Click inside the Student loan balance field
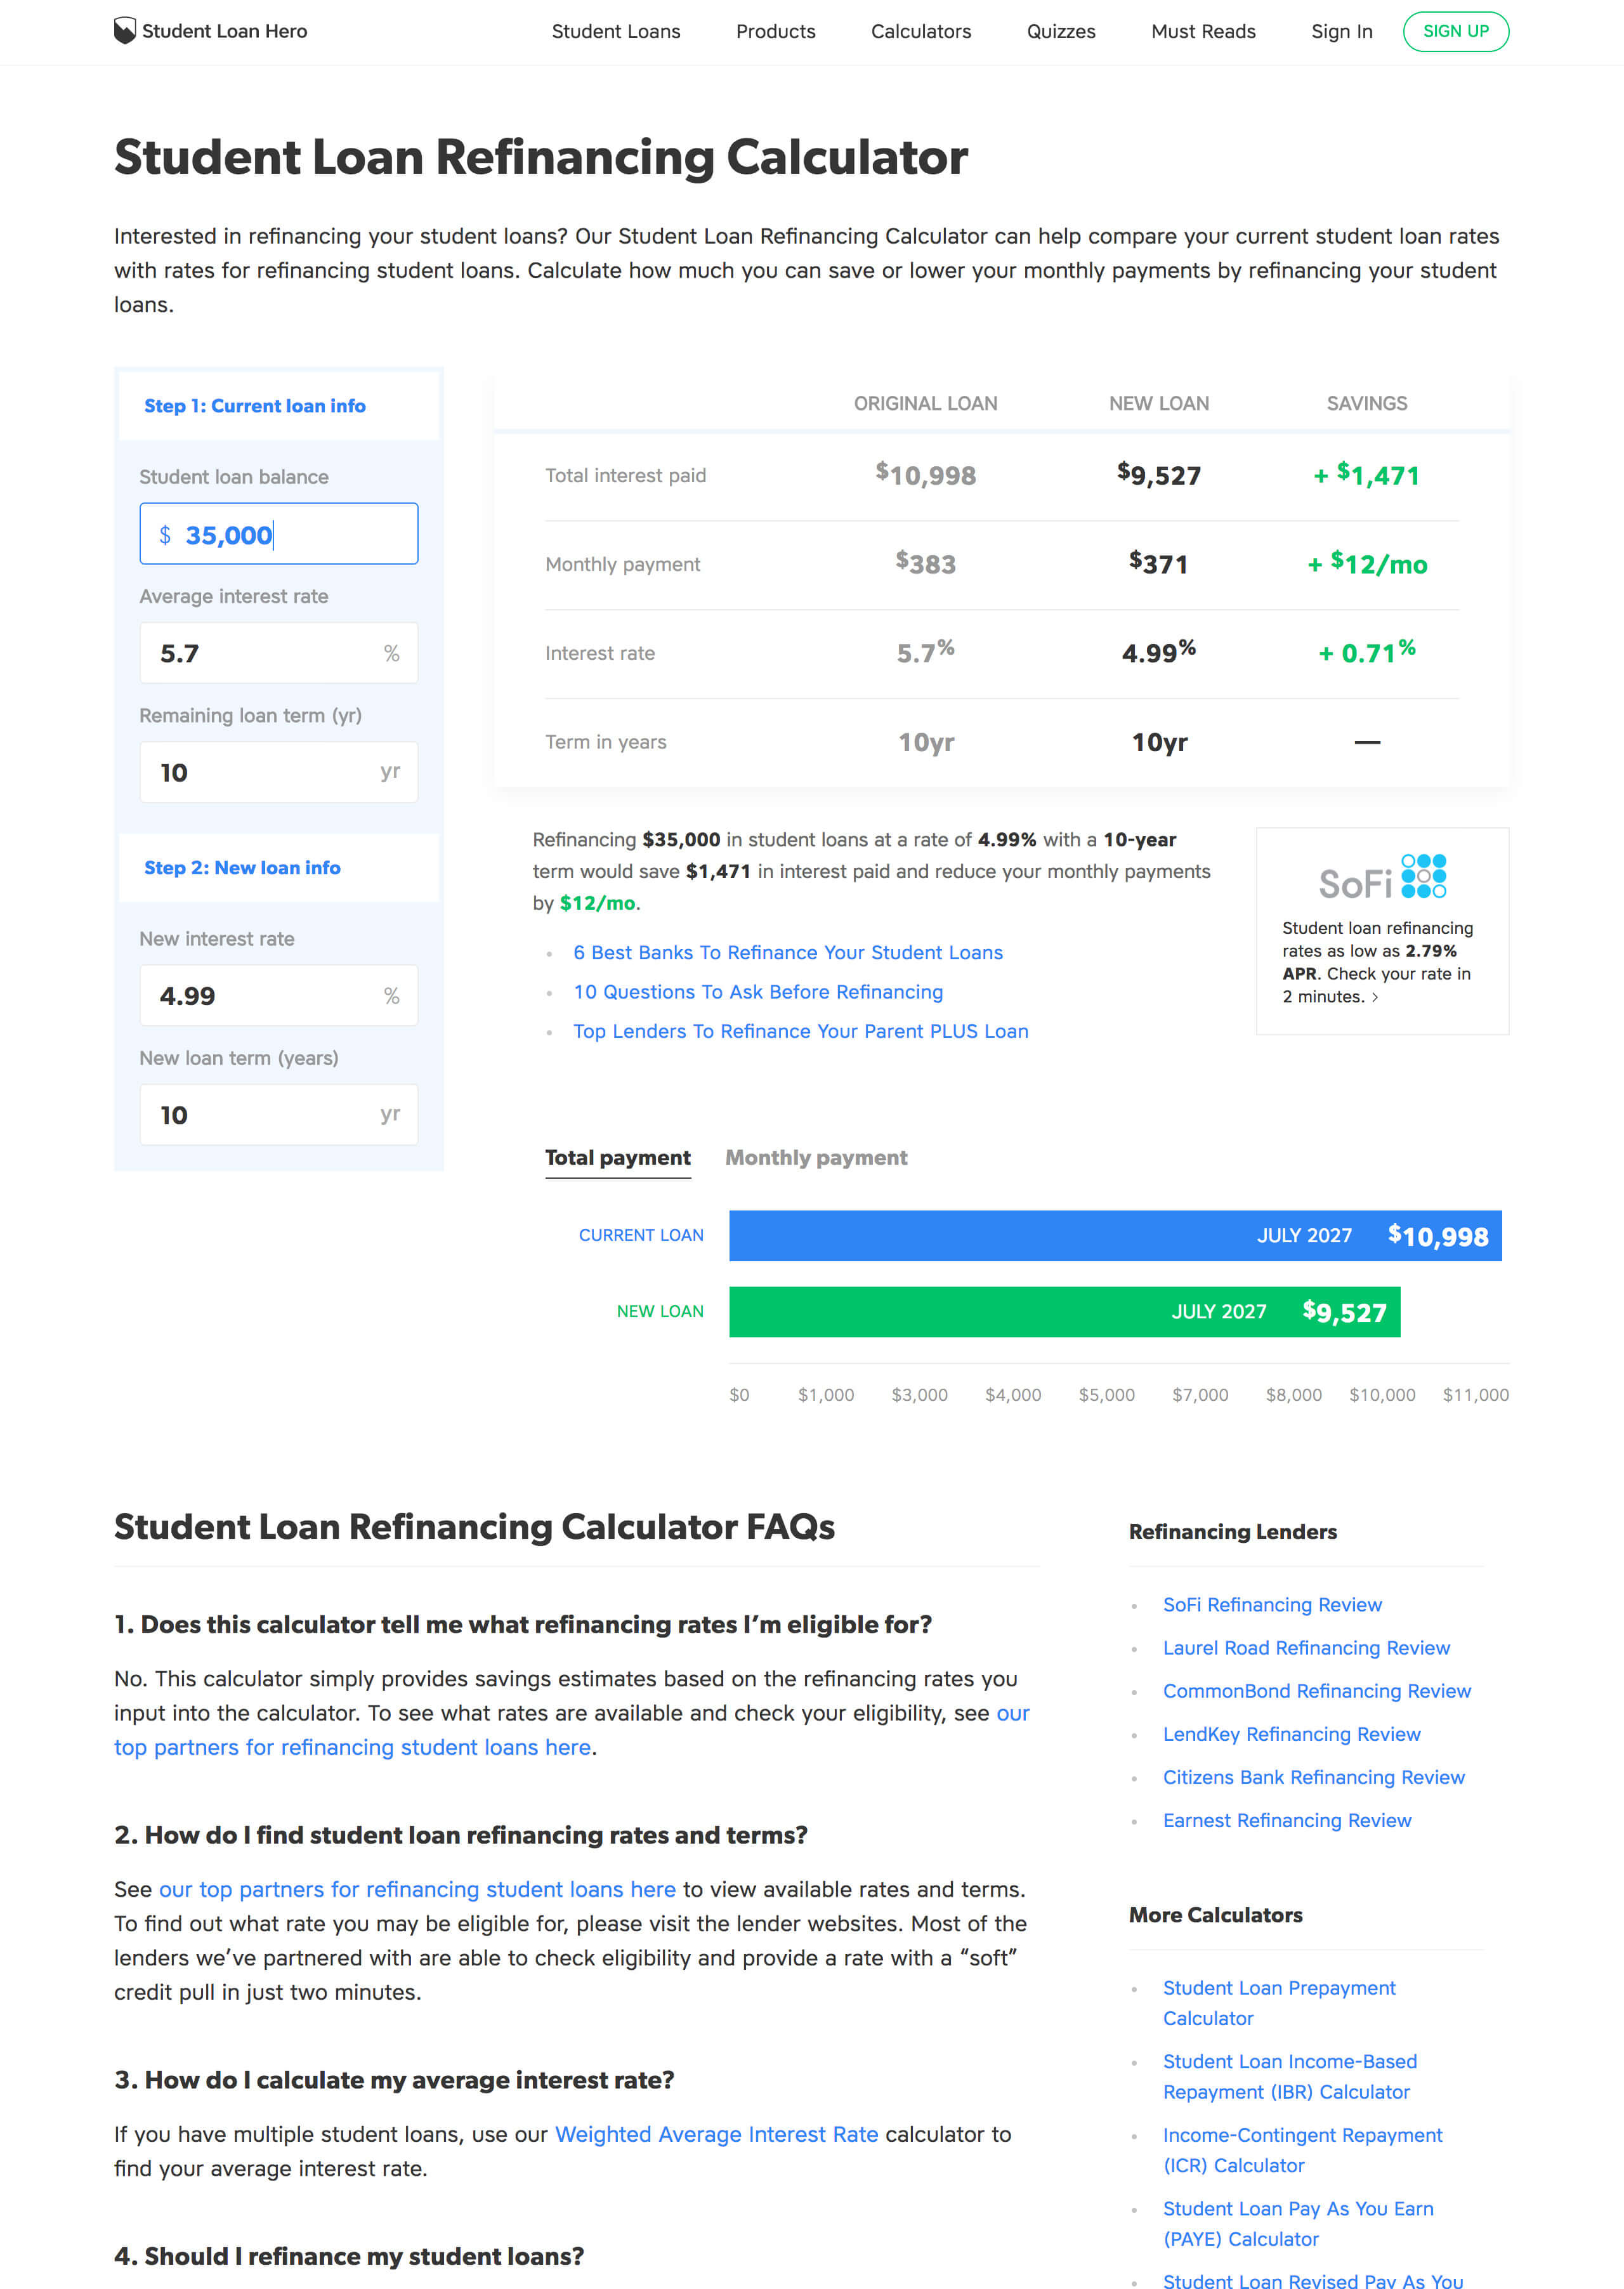 click(278, 534)
